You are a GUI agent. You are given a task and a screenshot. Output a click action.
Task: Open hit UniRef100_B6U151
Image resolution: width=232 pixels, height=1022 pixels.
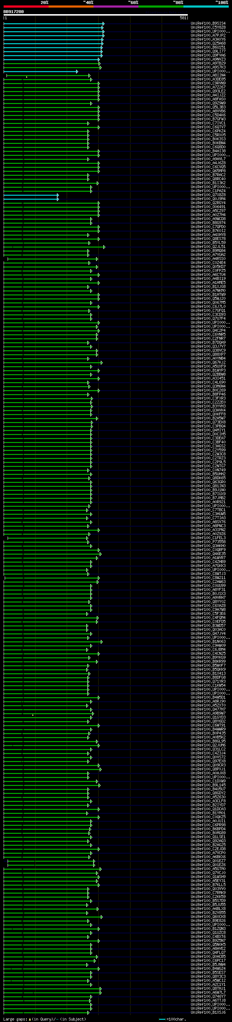(x=208, y=47)
